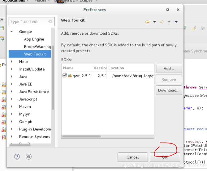Image resolution: width=207 pixels, height=171 pixels.
Task: Expand the Oomph node
Action: (12, 122)
